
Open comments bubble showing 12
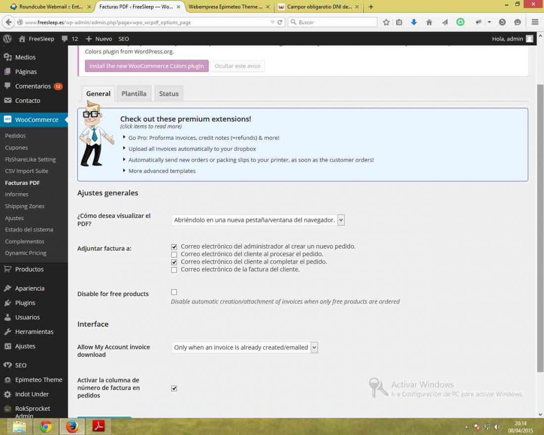(x=69, y=39)
